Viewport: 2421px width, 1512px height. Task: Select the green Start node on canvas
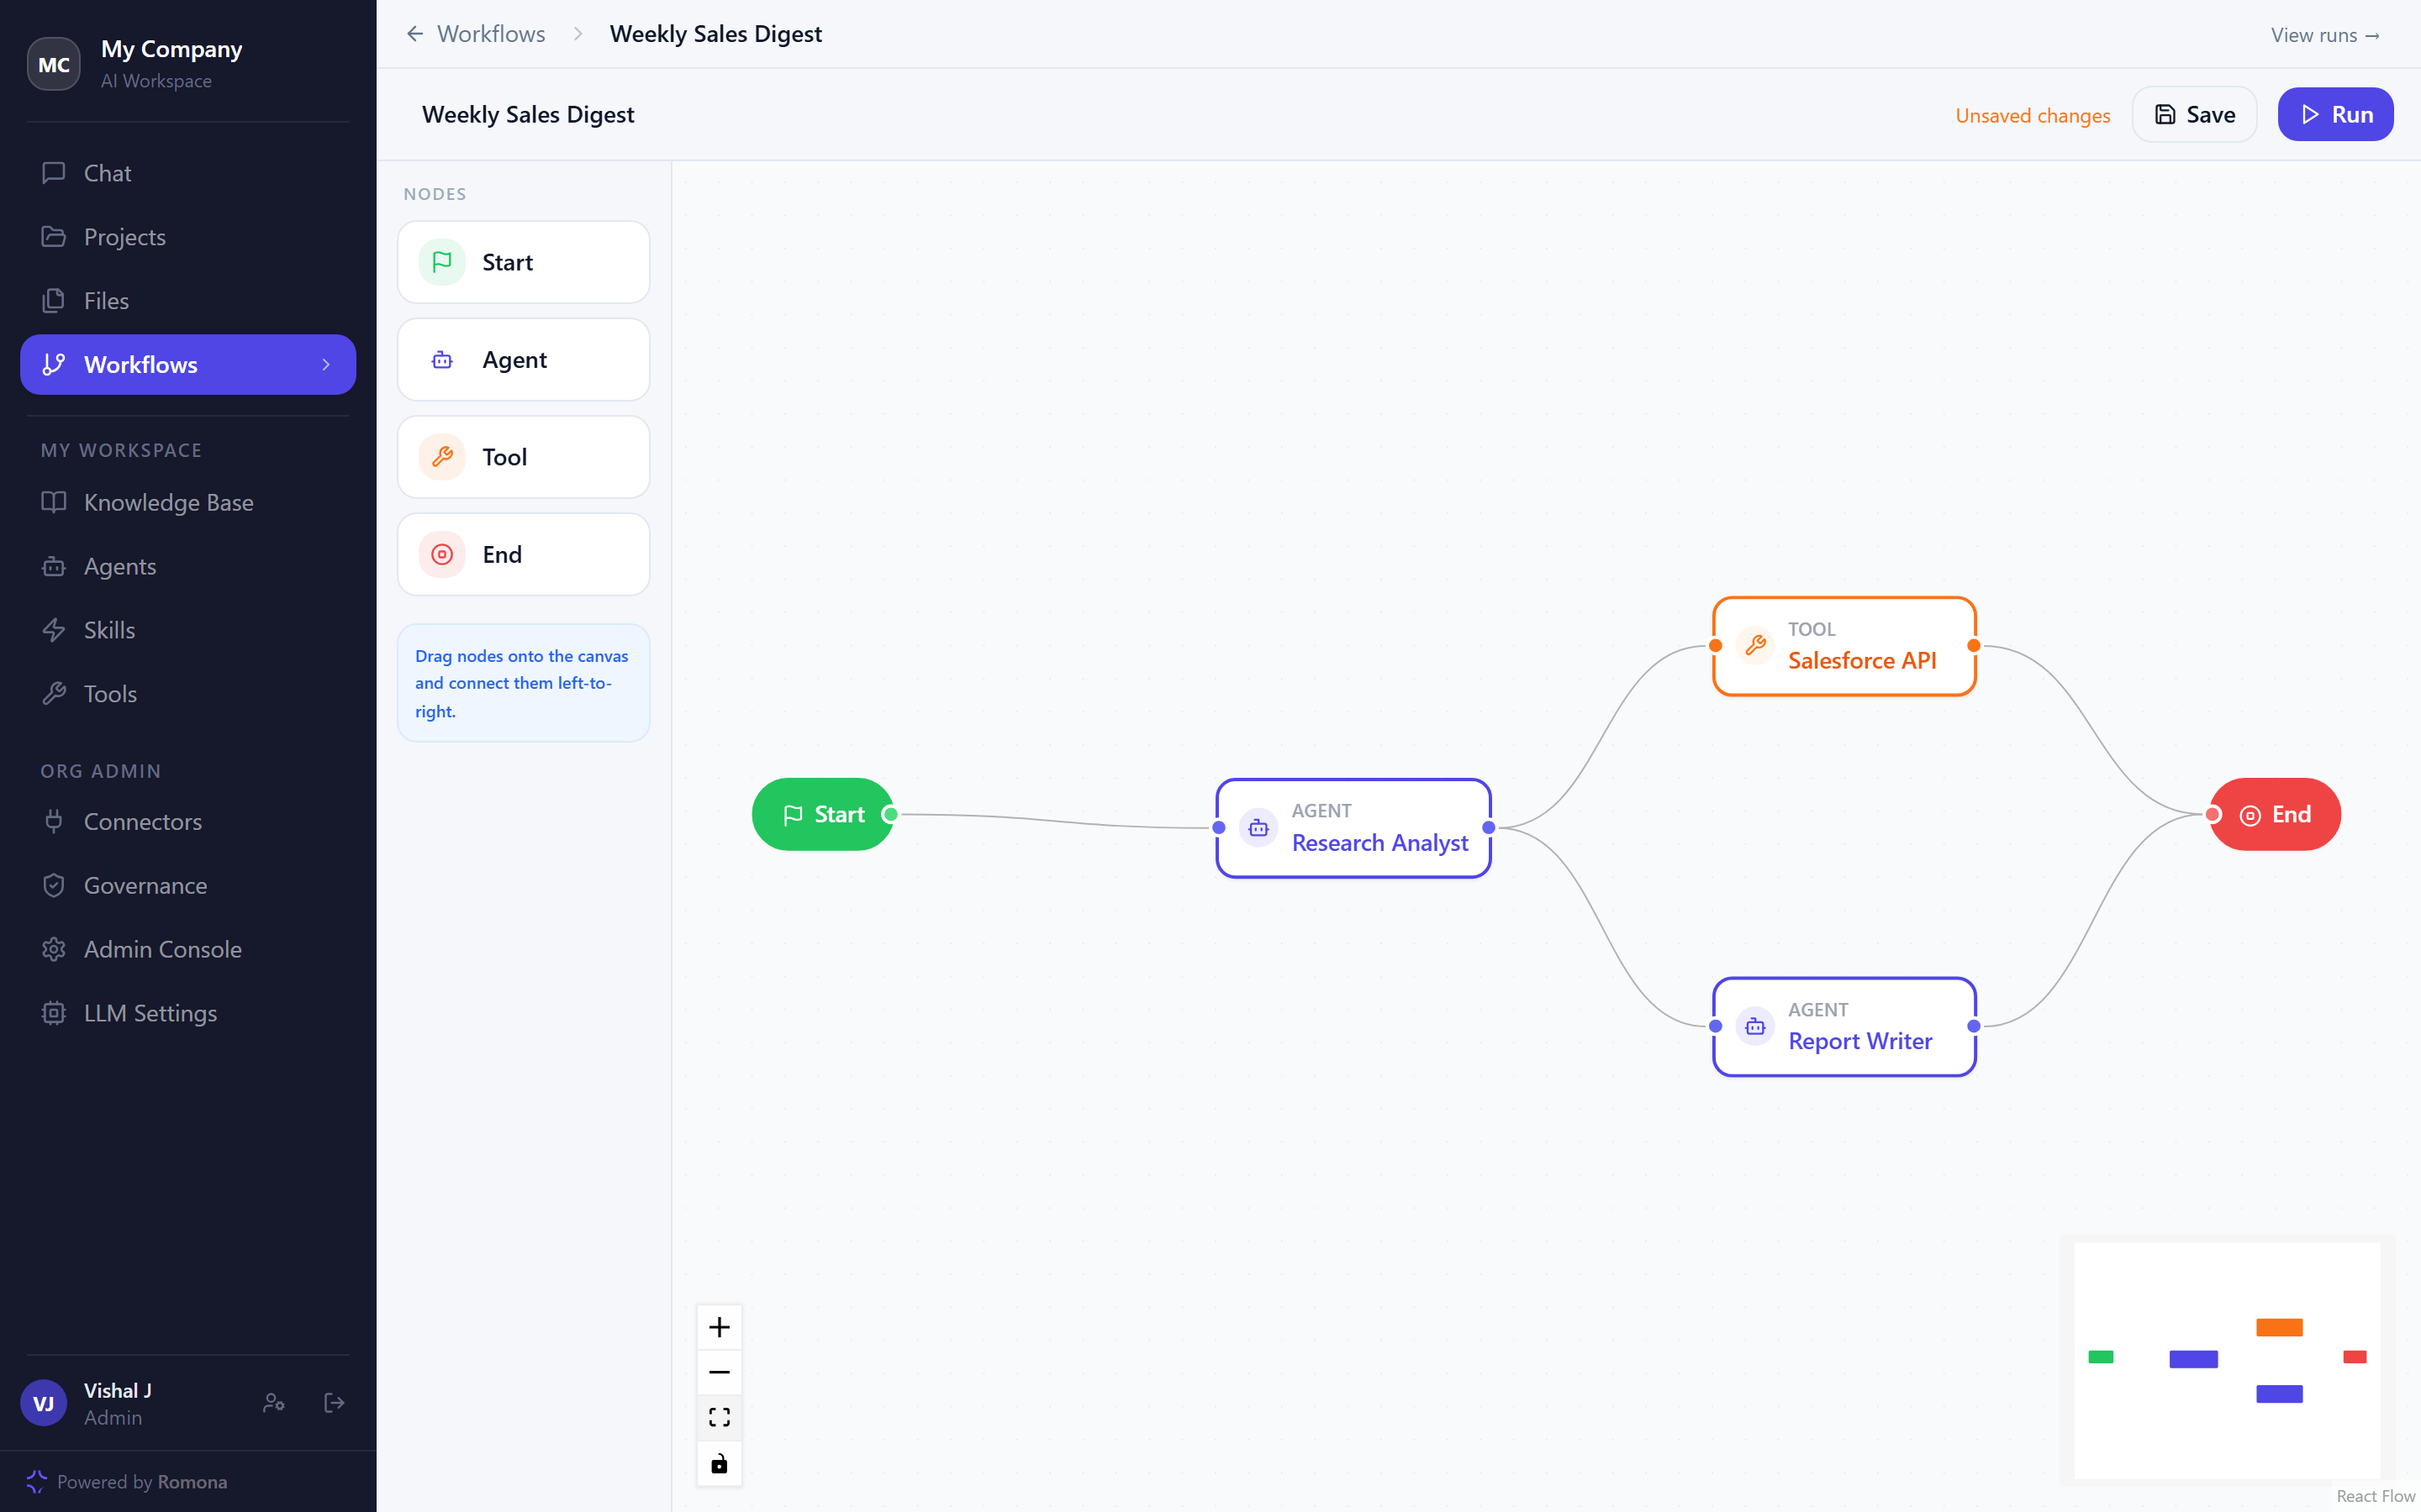822,815
